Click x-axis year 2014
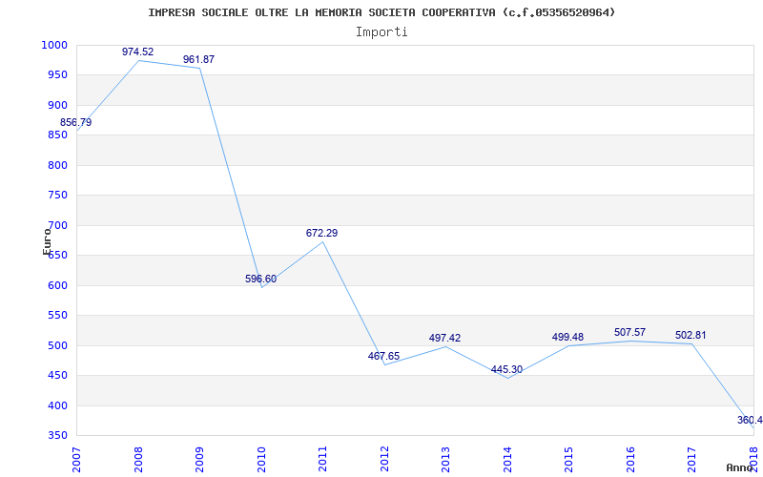The height and width of the screenshot is (477, 763). 507,459
